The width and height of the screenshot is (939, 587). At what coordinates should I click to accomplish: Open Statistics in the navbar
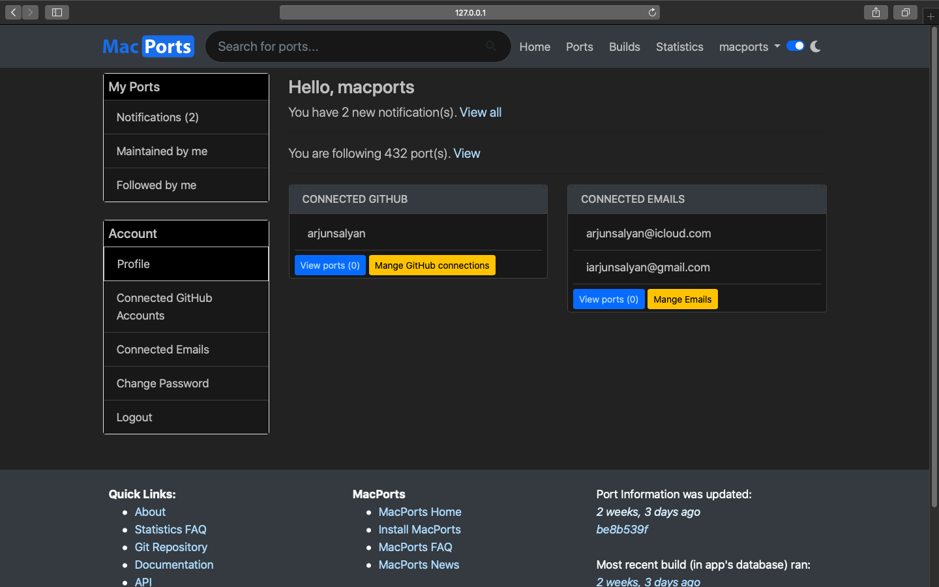point(679,47)
